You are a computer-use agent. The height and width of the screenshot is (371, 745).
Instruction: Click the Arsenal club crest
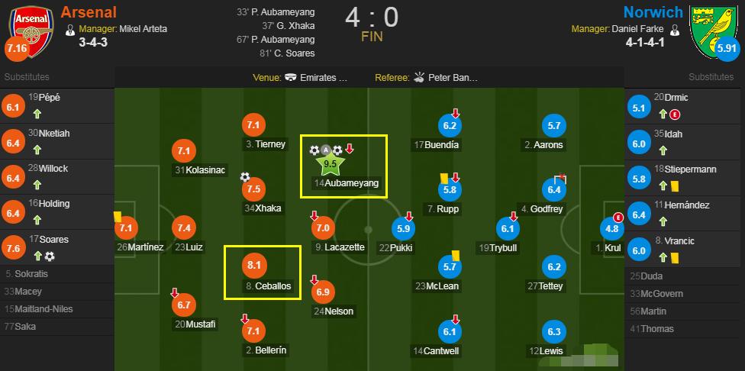click(x=31, y=24)
